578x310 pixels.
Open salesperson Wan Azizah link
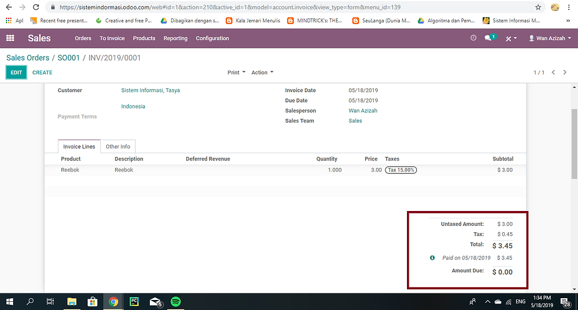(363, 110)
